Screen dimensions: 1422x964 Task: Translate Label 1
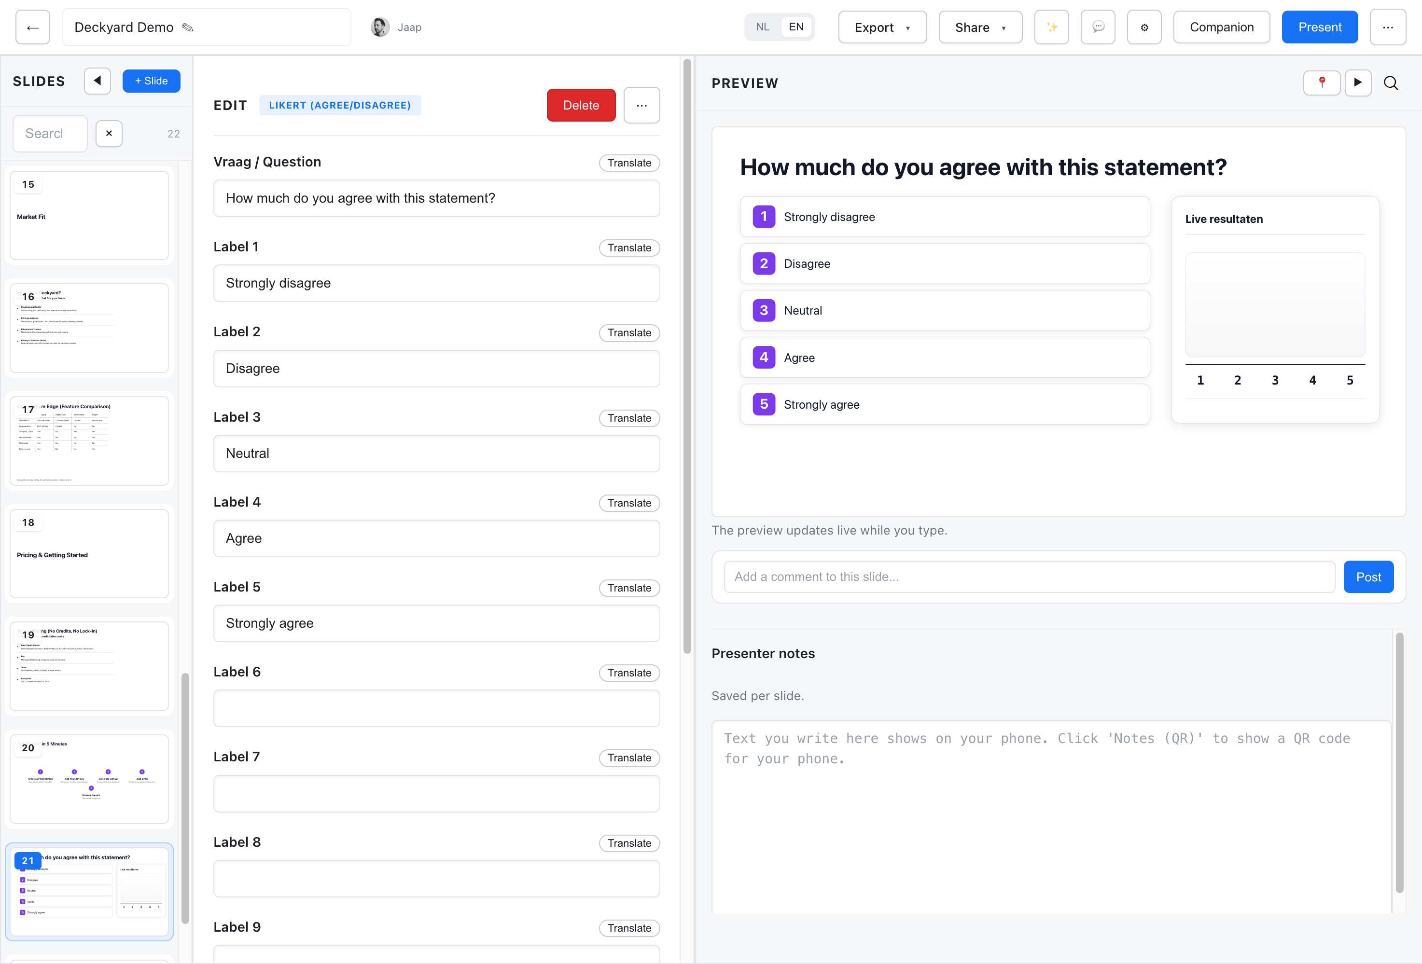pyautogui.click(x=629, y=248)
